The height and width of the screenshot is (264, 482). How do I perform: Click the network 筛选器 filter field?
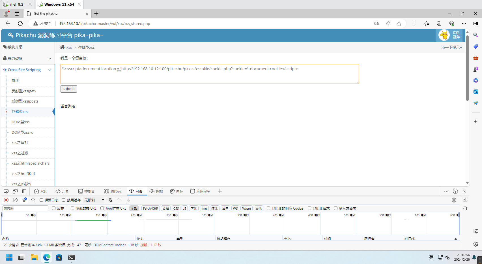coord(25,208)
